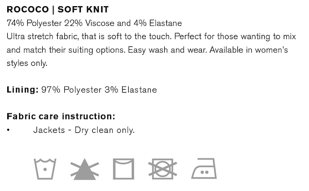This screenshot has width=309, height=191.
Task: Click the ROCOCO | SOFT KNIT heading
Action: click(58, 9)
